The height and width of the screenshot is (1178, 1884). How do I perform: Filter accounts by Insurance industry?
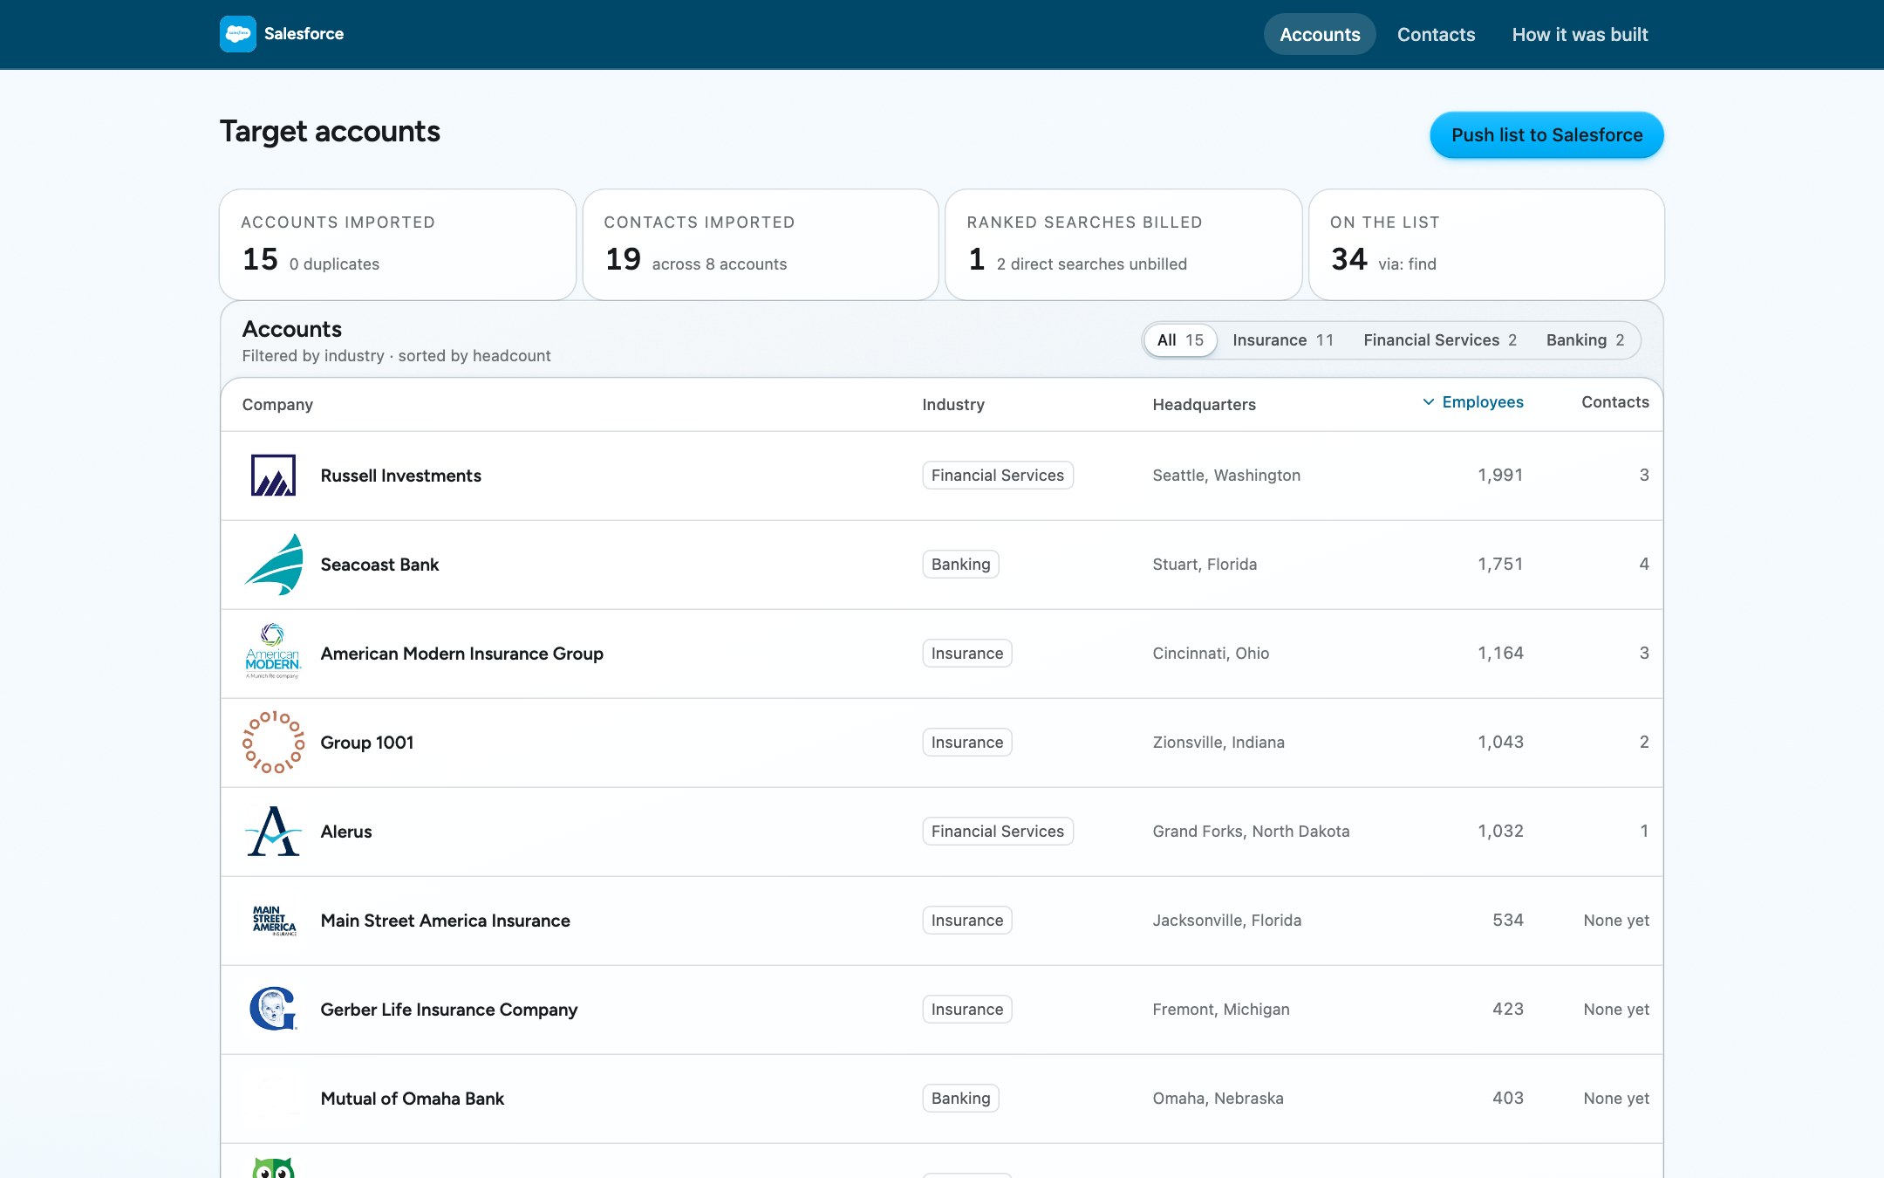coord(1283,340)
